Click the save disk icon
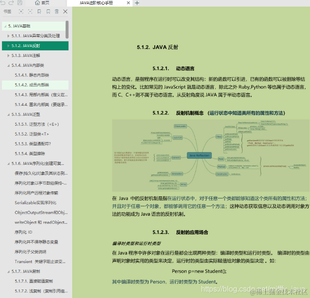 point(20,2)
